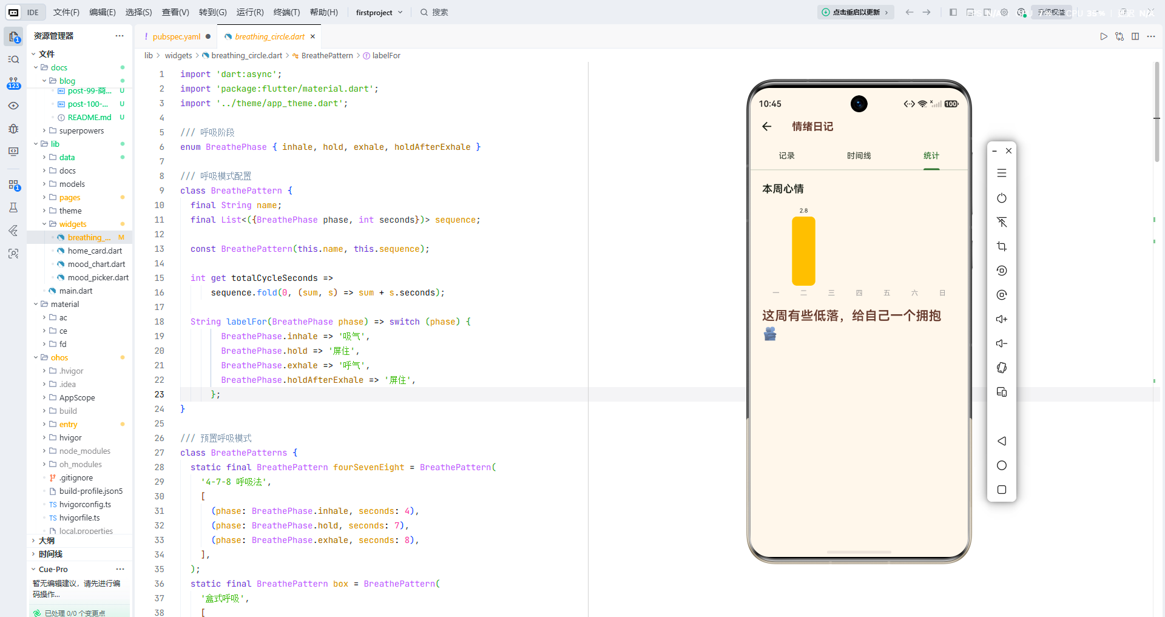The width and height of the screenshot is (1165, 617).
Task: Open Cue-Pro panel more actions ellipsis
Action: click(120, 569)
